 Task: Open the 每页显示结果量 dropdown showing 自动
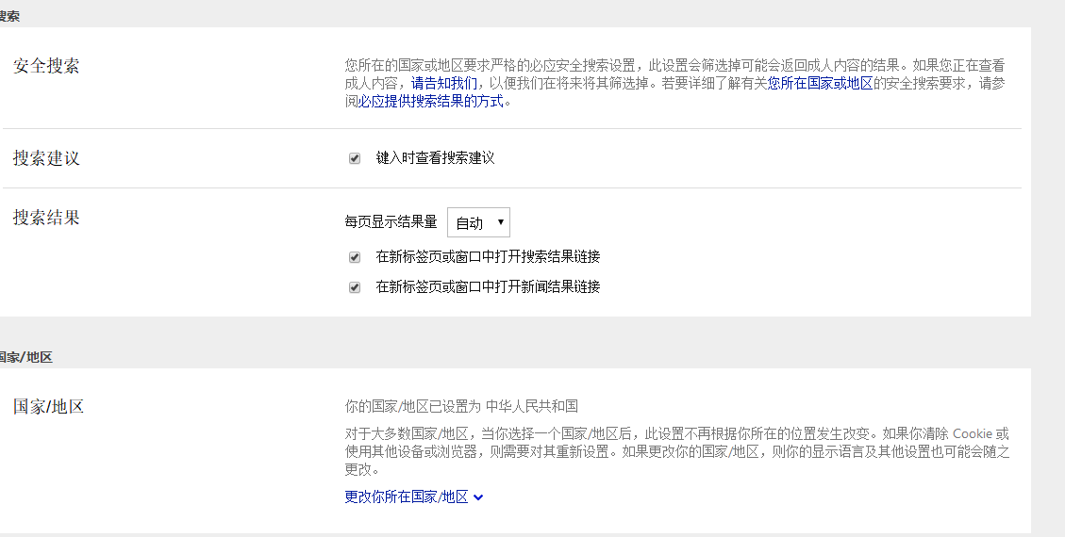tap(478, 222)
